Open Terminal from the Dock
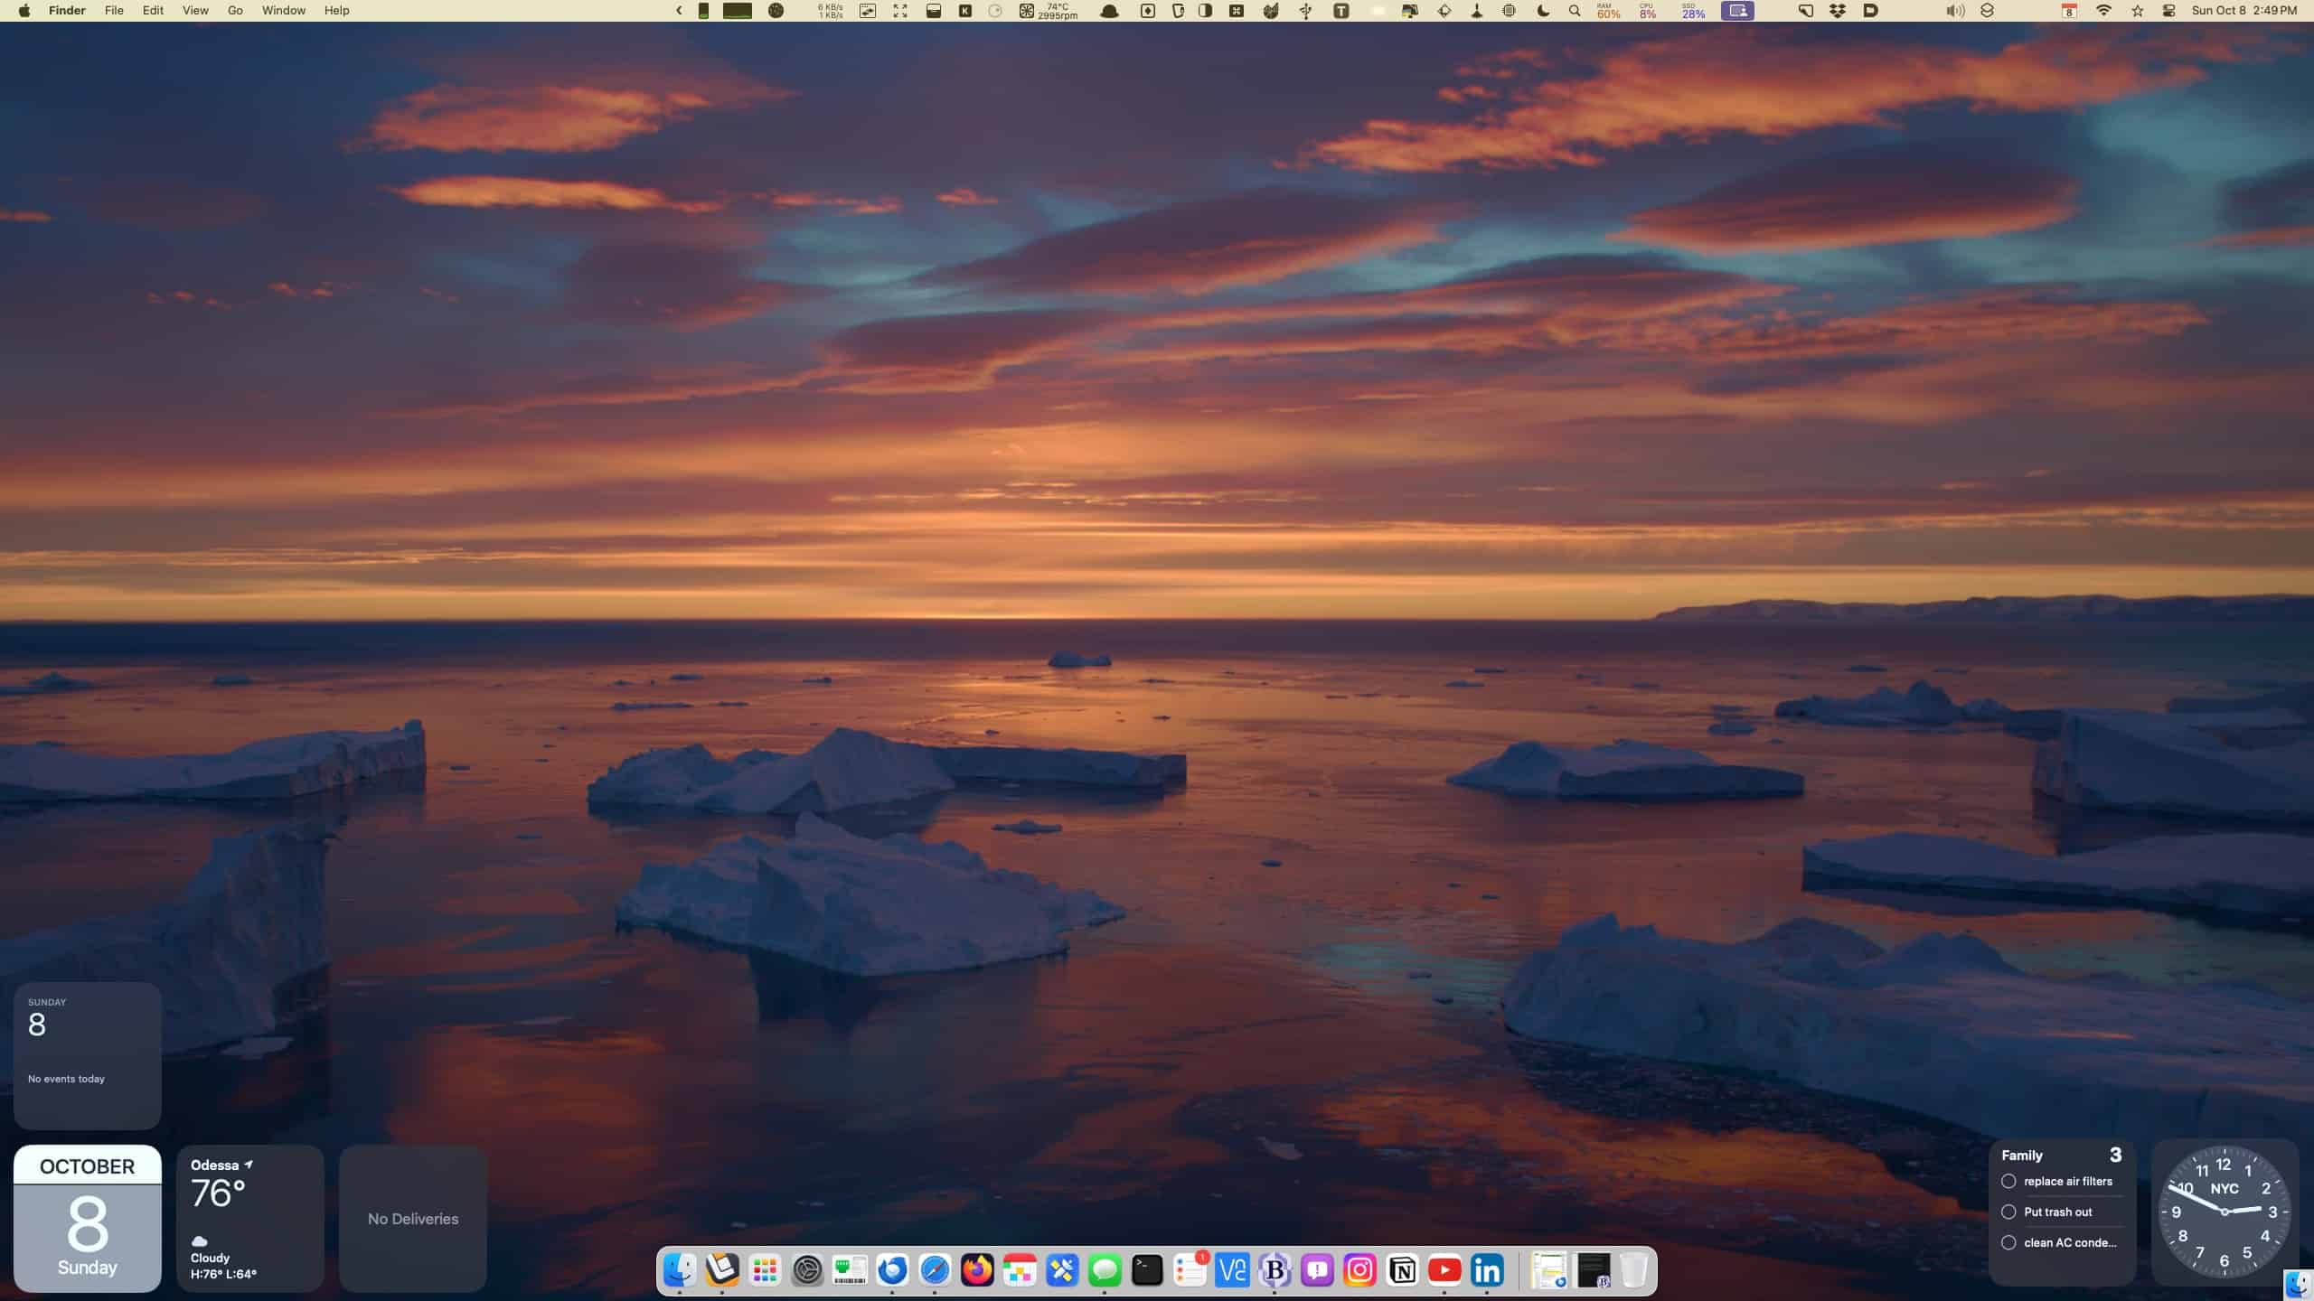Image resolution: width=2314 pixels, height=1301 pixels. coord(1147,1270)
